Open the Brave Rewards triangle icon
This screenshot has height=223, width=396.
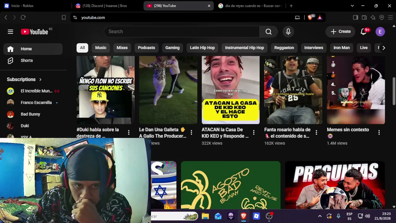(320, 18)
